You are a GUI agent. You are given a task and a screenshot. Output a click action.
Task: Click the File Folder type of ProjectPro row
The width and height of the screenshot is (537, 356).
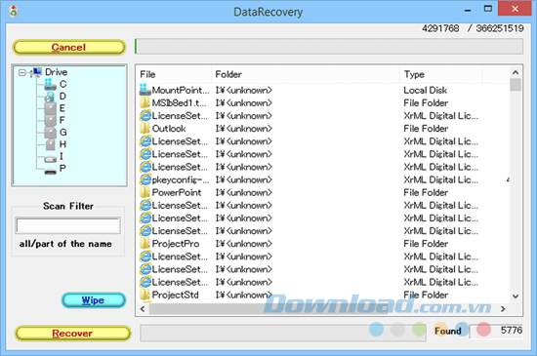(x=426, y=244)
